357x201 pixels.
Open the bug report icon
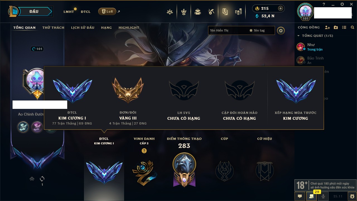(x=352, y=196)
